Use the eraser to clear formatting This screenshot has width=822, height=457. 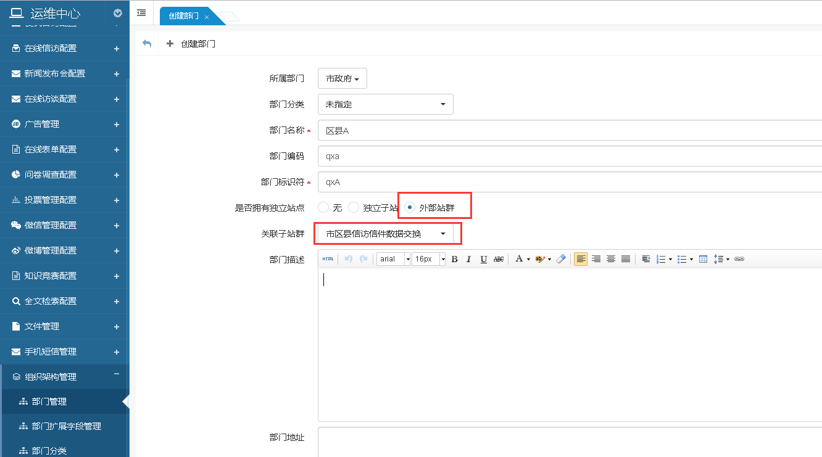(560, 259)
